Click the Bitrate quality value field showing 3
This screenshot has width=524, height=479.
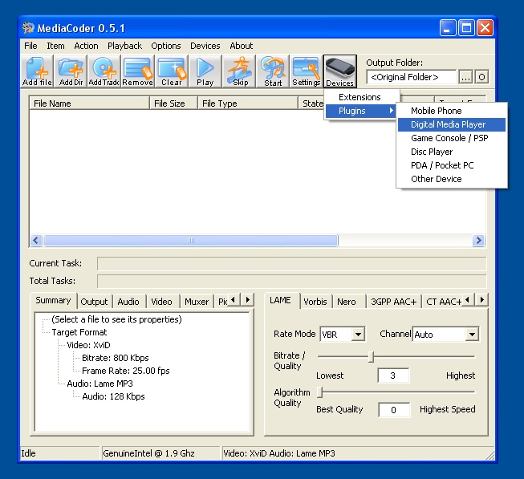click(x=393, y=375)
